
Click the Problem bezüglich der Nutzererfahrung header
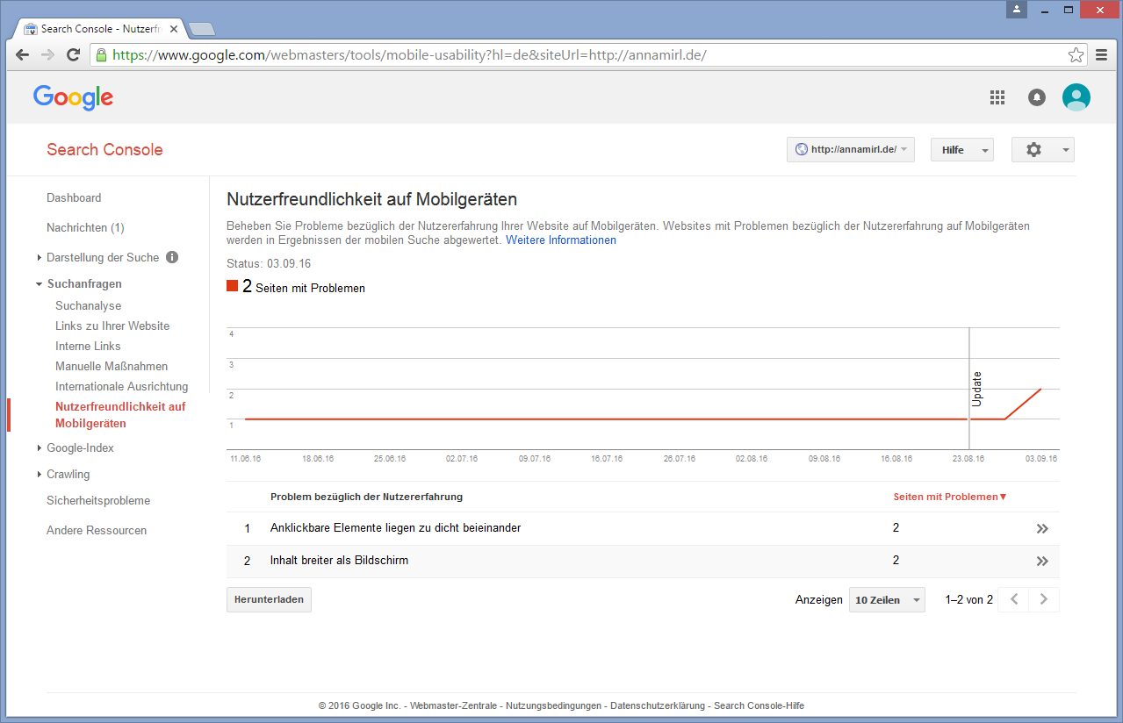366,497
